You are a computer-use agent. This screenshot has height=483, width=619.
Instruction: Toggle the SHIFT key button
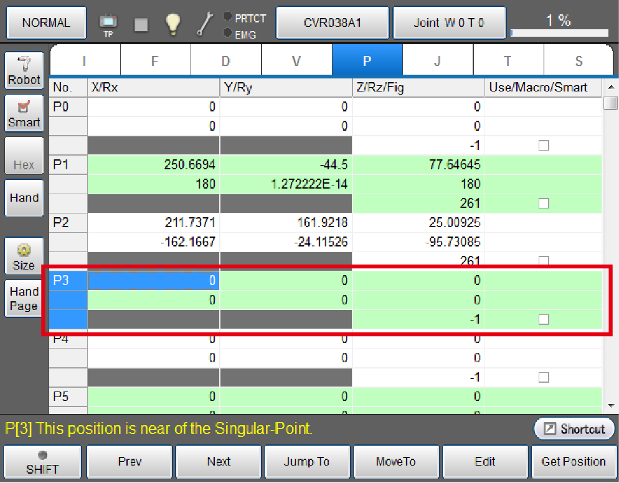tap(42, 462)
